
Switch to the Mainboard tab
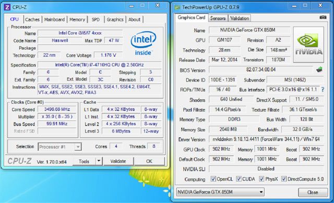54,19
